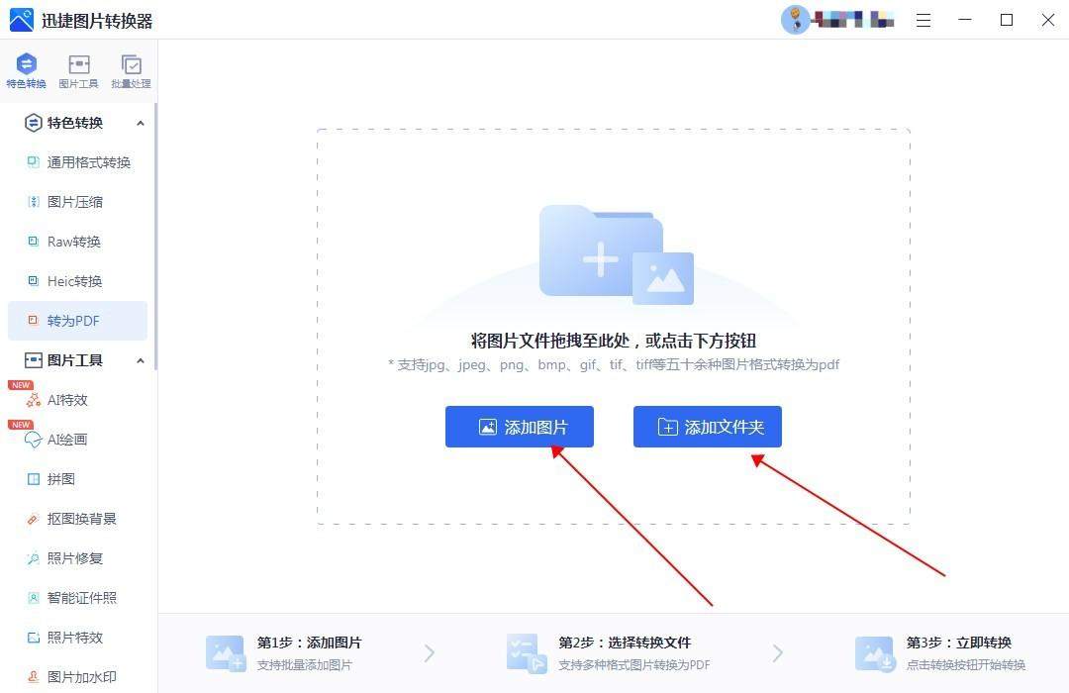This screenshot has height=693, width=1069.
Task: Click the 图片工具 section header icon
Action: pos(33,360)
